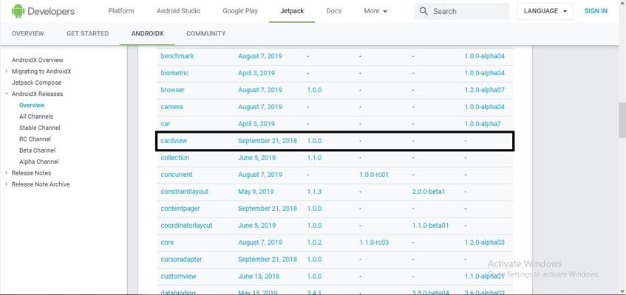
Task: Go to the Google Play tab
Action: tap(240, 11)
